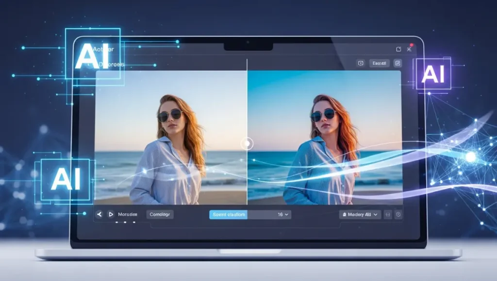This screenshot has height=281, width=497.
Task: Toggle the first page indicator dot
Action: [116, 221]
